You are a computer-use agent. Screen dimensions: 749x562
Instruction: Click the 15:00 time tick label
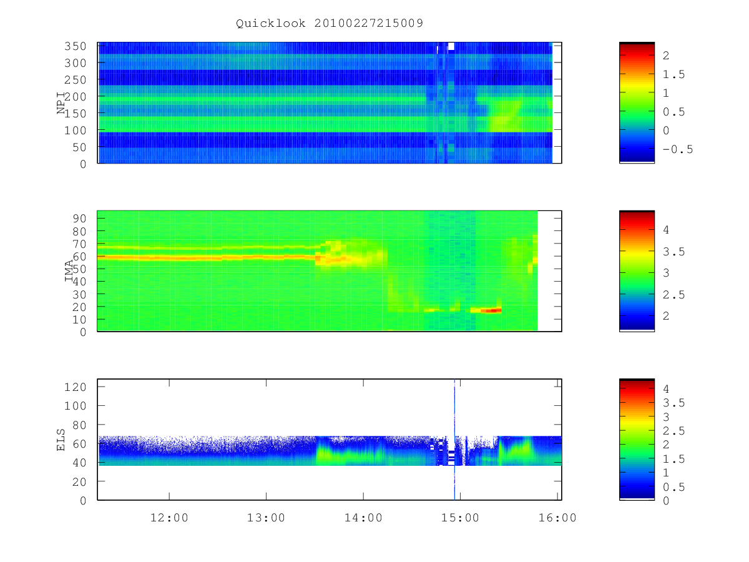(x=460, y=518)
